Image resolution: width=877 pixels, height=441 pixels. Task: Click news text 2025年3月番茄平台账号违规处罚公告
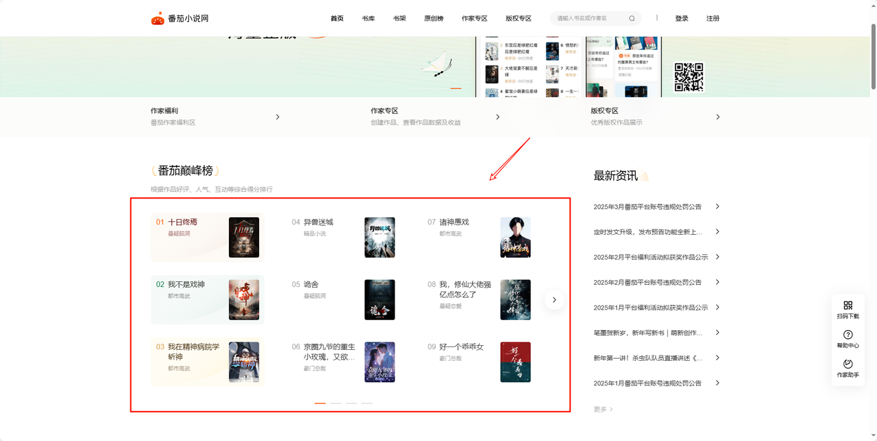647,207
